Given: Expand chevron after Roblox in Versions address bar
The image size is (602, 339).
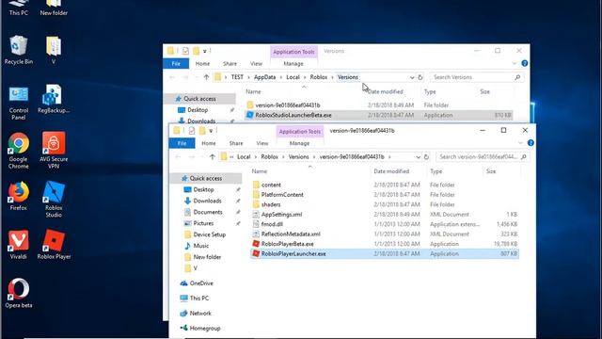Looking at the screenshot, I should (332, 77).
